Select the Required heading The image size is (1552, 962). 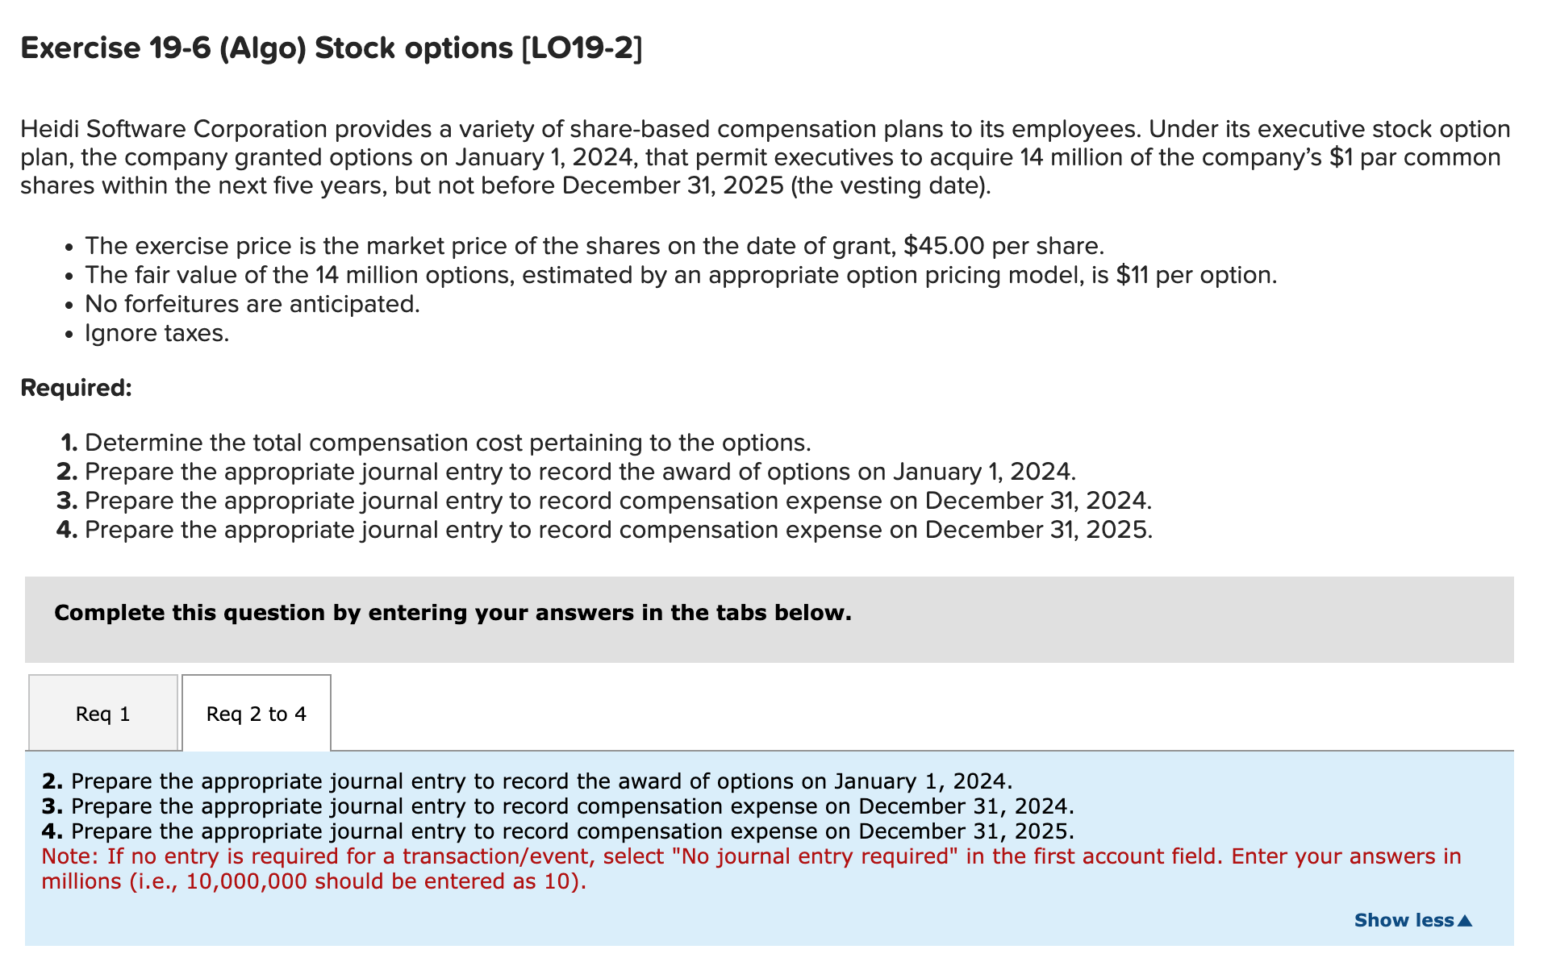[76, 387]
